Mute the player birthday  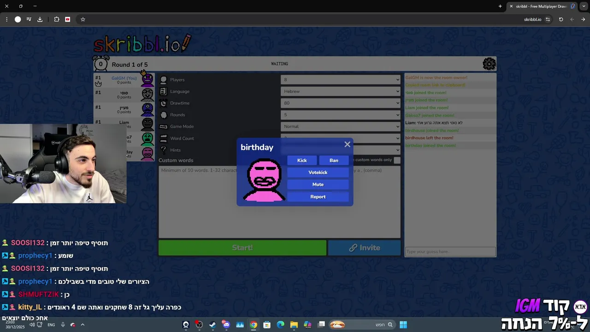tap(318, 184)
